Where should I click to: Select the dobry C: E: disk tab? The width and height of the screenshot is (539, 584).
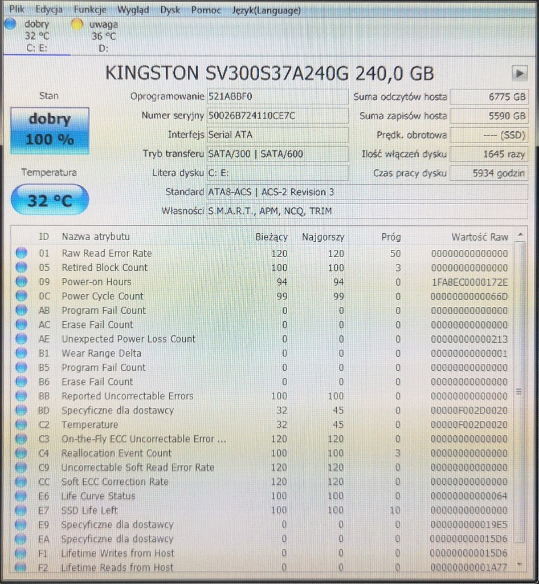click(x=36, y=36)
